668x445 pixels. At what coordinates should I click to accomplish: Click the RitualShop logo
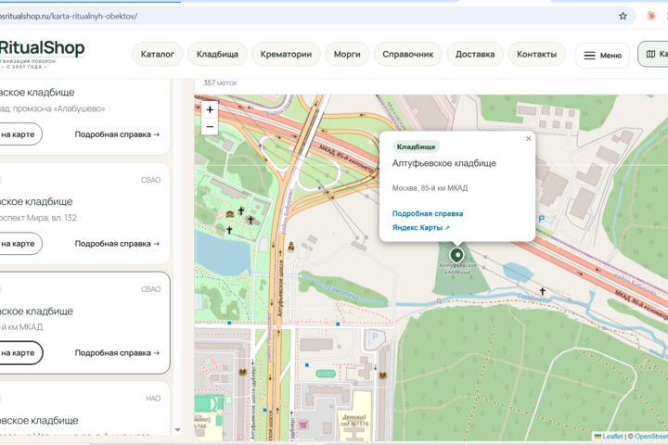(42, 53)
